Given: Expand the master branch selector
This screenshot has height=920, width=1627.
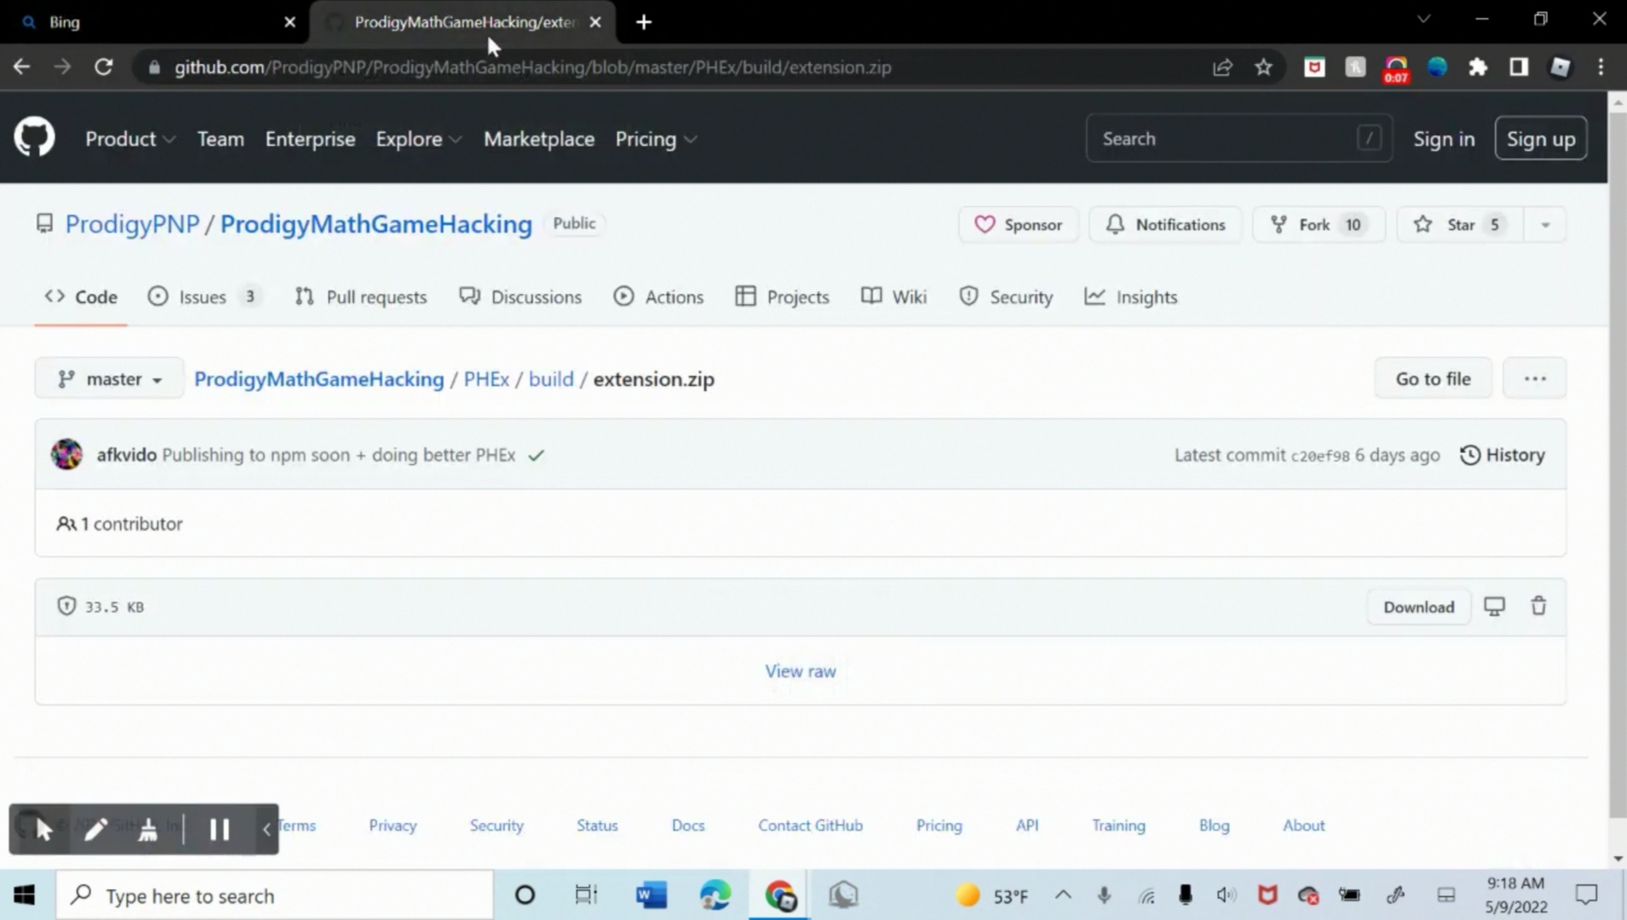Looking at the screenshot, I should (x=109, y=379).
